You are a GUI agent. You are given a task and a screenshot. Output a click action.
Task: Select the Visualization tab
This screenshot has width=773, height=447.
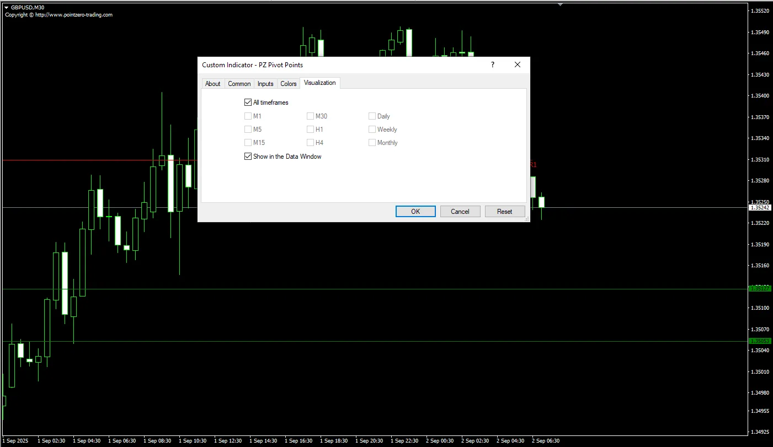(x=319, y=83)
